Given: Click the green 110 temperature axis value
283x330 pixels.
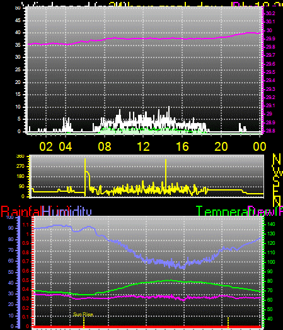Looking at the screenshot, I should 271,252.
